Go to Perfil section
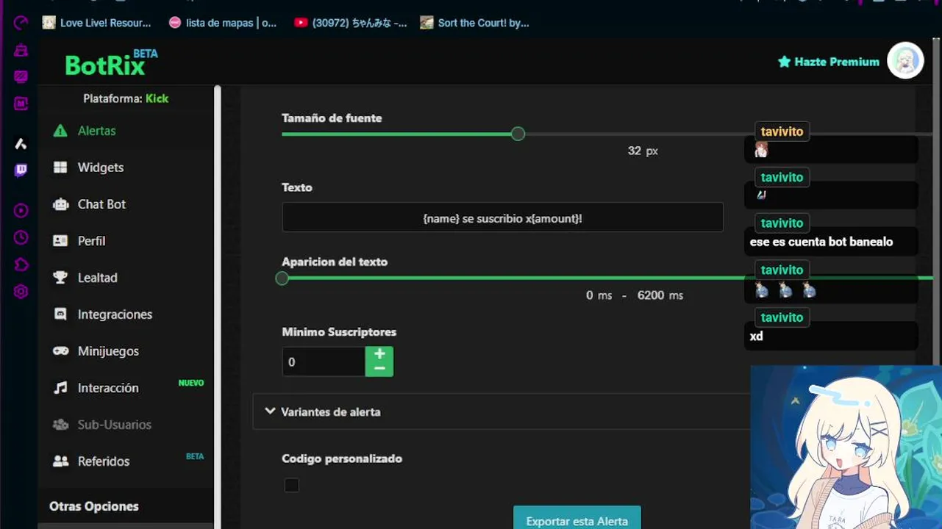 91,241
